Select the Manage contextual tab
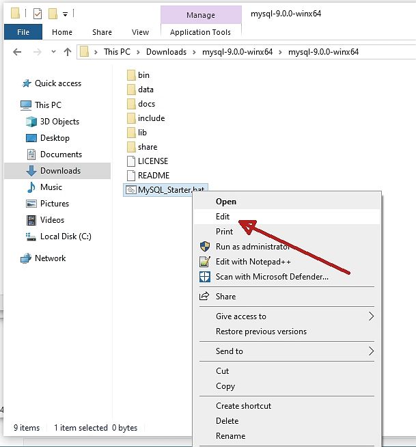Image resolution: width=416 pixels, height=447 pixels. 201,15
